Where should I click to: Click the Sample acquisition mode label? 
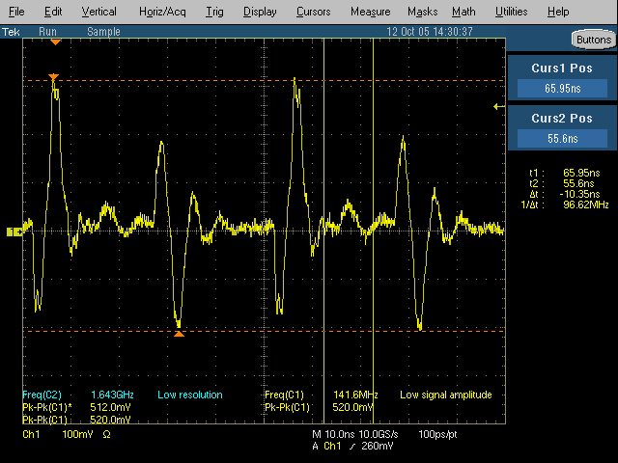pyautogui.click(x=103, y=32)
